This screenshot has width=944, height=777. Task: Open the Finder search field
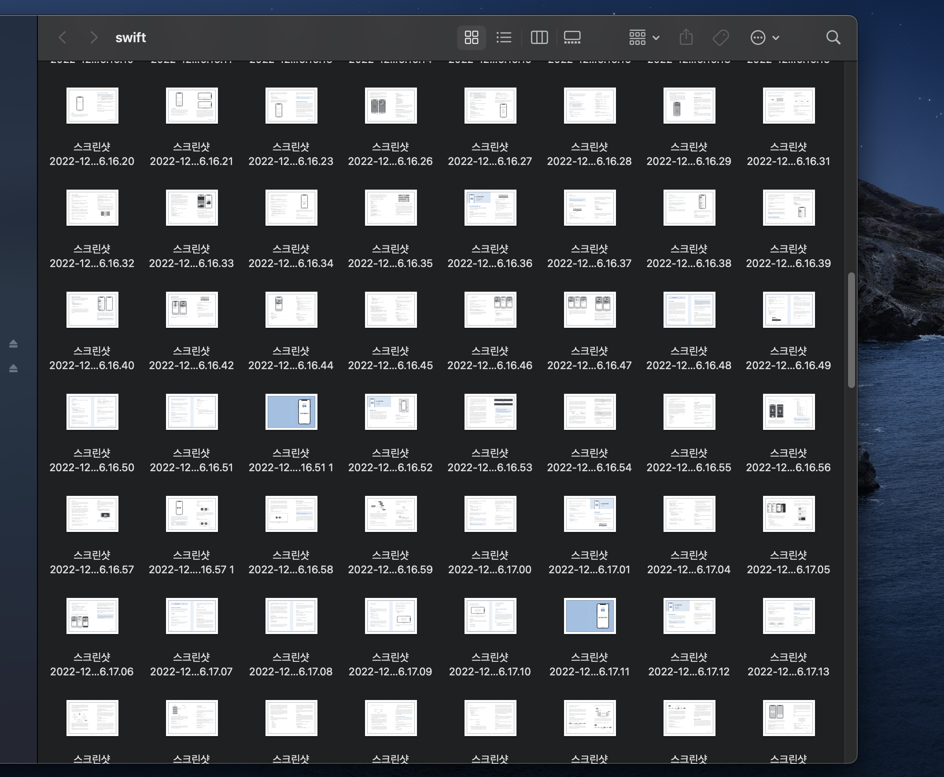[833, 37]
